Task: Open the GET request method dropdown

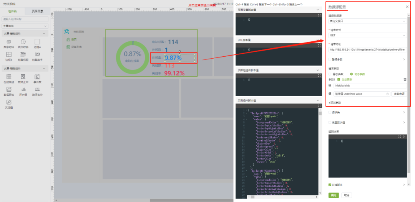Action: point(368,35)
